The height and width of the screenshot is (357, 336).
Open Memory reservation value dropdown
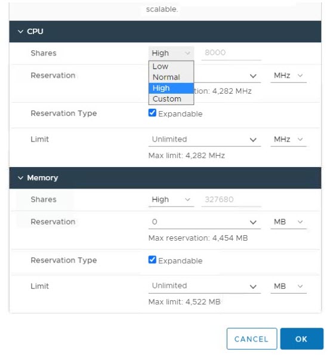click(x=205, y=222)
